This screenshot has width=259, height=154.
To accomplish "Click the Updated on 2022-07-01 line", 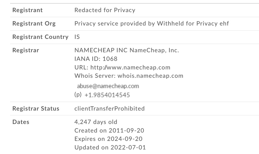I will [110, 148].
